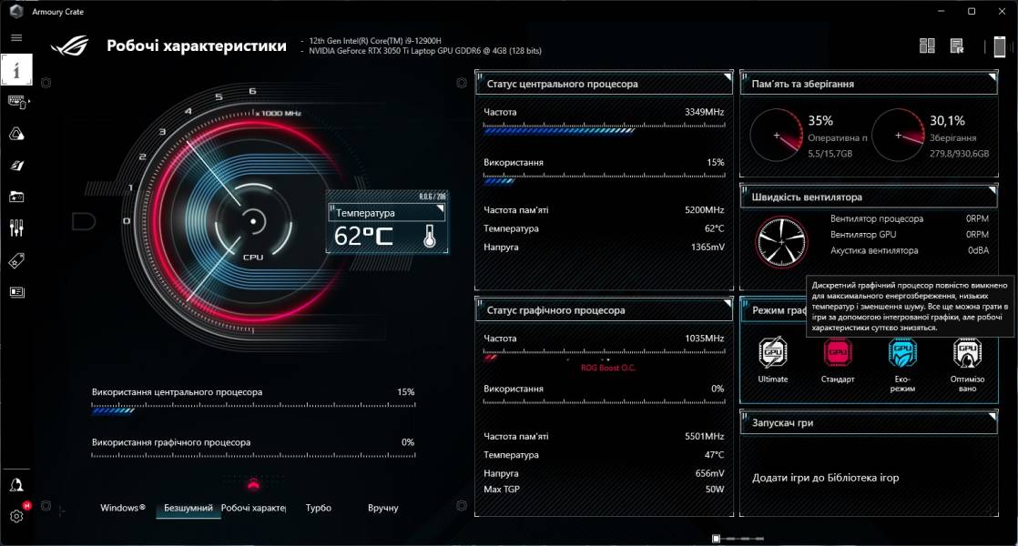Open the user center notification icon
The height and width of the screenshot is (546, 1018).
tap(16, 485)
